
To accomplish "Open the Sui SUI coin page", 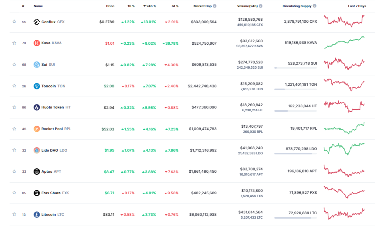I will click(48, 64).
